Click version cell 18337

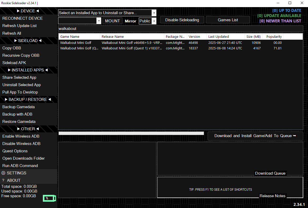click(193, 48)
